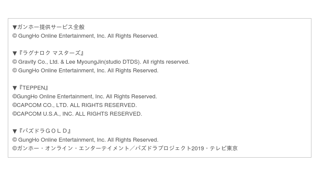Click the copyright symbol before Gravity Co., Ltd.

(x=15, y=62)
